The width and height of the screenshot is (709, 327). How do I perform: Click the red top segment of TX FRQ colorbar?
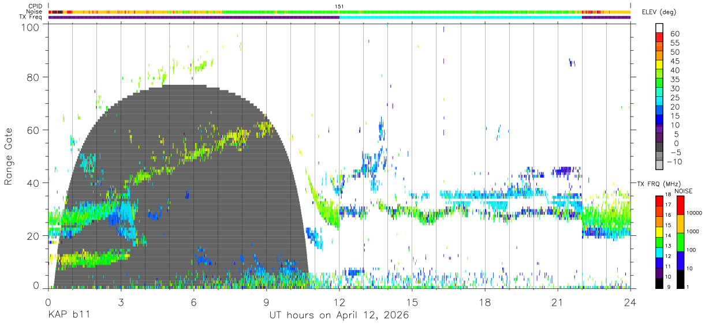[659, 201]
